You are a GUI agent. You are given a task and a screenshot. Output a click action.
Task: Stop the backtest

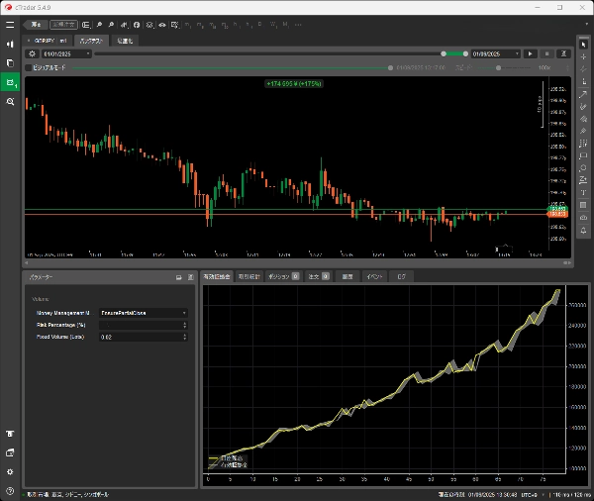[x=546, y=53]
